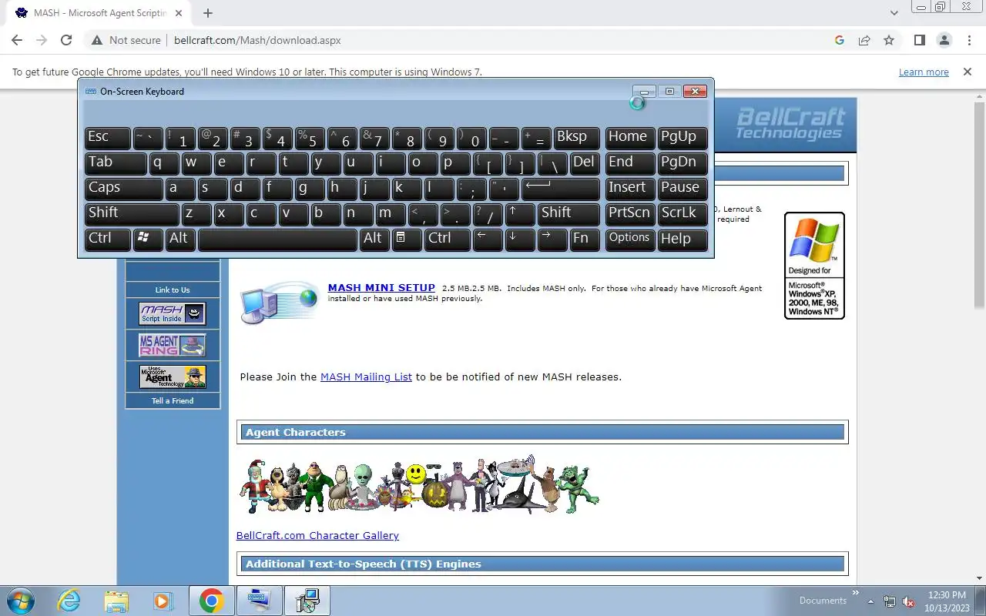Image resolution: width=986 pixels, height=616 pixels.
Task: Click the Google icon in address bar
Action: pos(840,40)
